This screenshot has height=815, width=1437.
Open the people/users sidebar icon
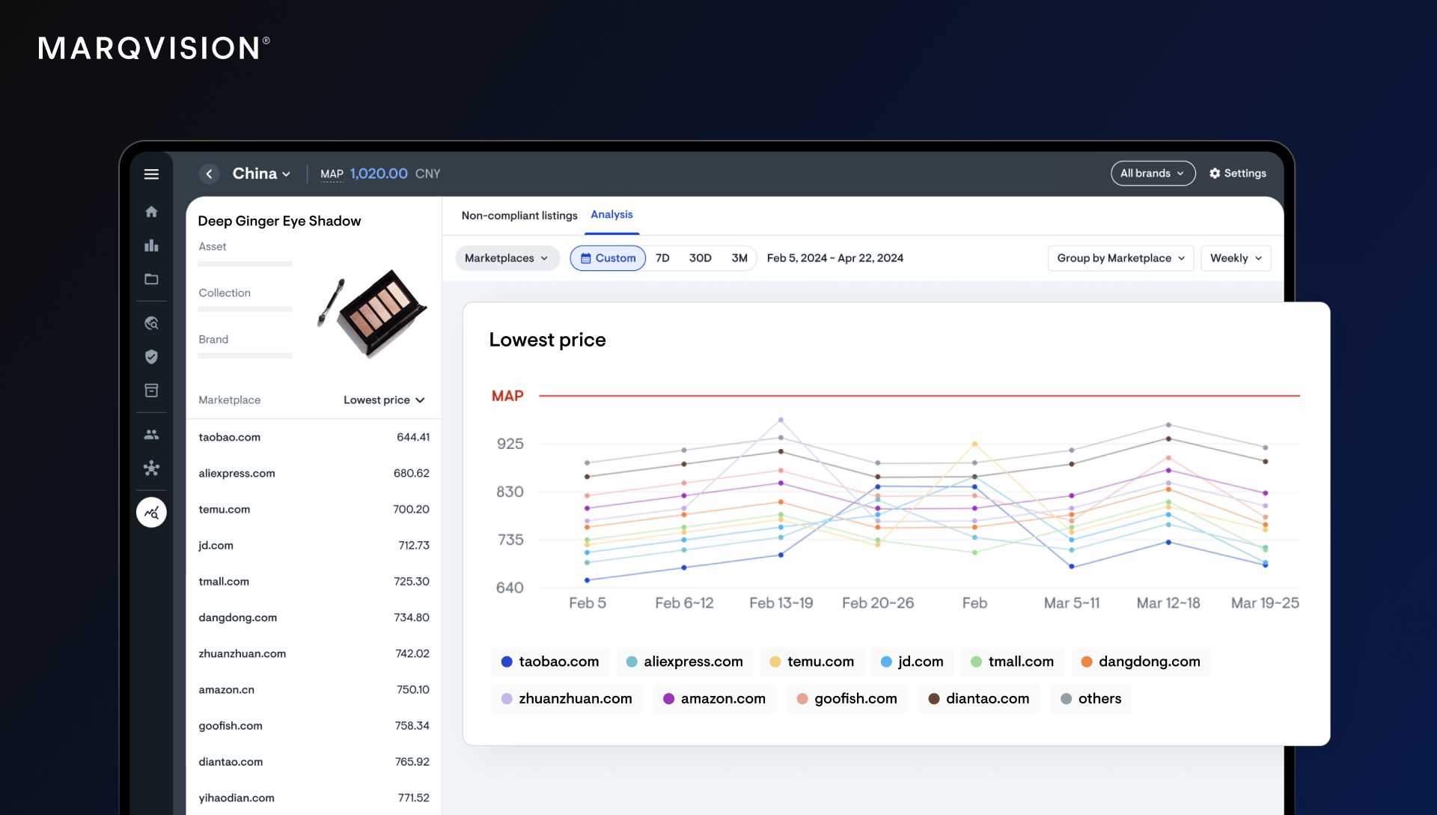click(151, 434)
